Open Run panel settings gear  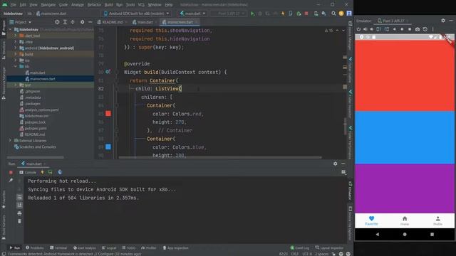tap(336, 164)
